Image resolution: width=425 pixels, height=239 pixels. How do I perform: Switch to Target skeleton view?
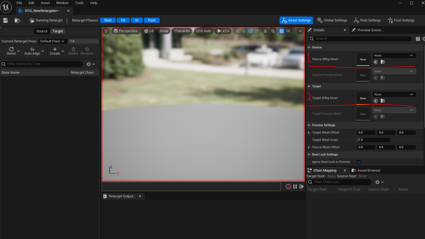click(58, 31)
